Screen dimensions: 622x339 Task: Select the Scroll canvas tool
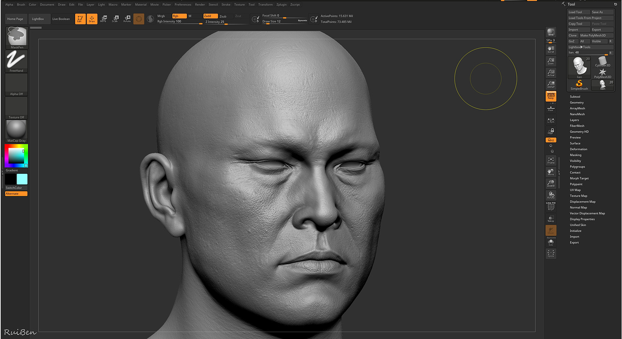[x=551, y=50]
